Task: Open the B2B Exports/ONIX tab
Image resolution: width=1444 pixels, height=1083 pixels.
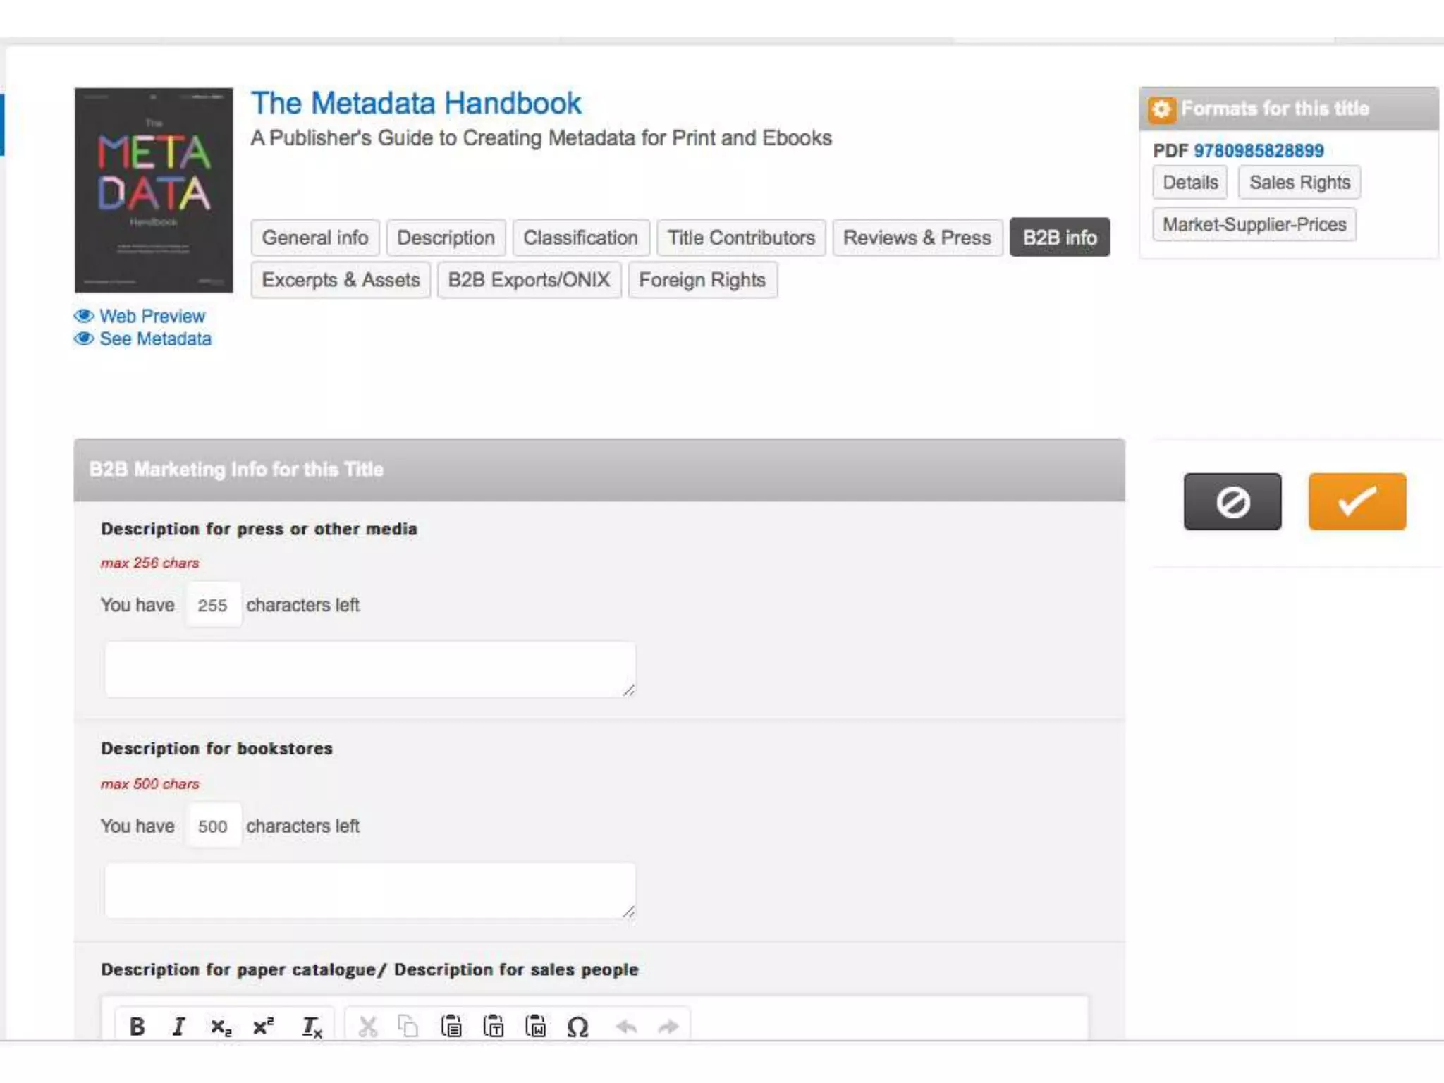Action: click(x=529, y=280)
